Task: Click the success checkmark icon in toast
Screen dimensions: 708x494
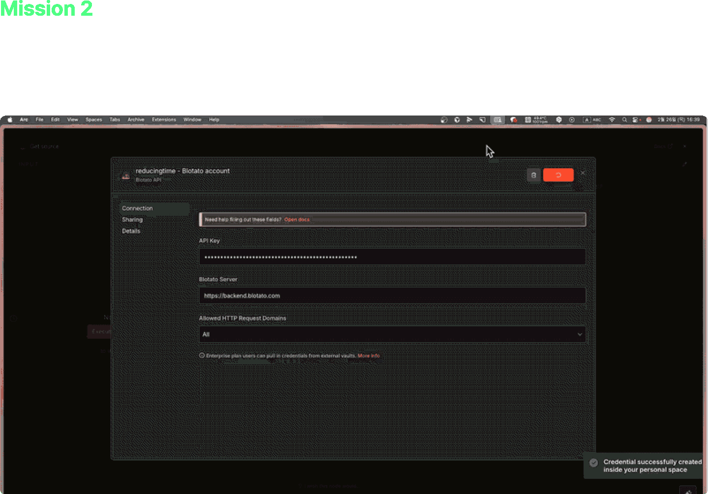Action: pyautogui.click(x=594, y=463)
